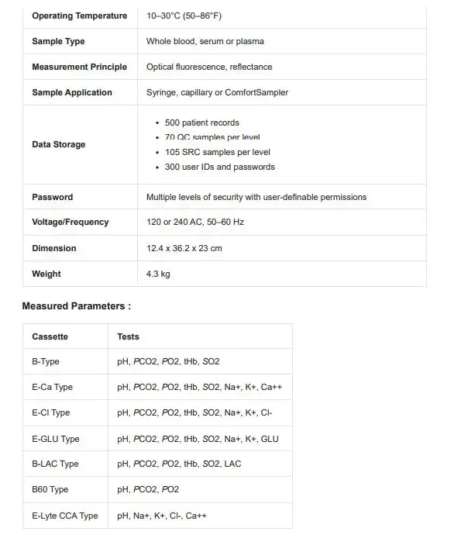461x552 pixels.
Task: Click the Tests column header
Action: click(x=128, y=336)
